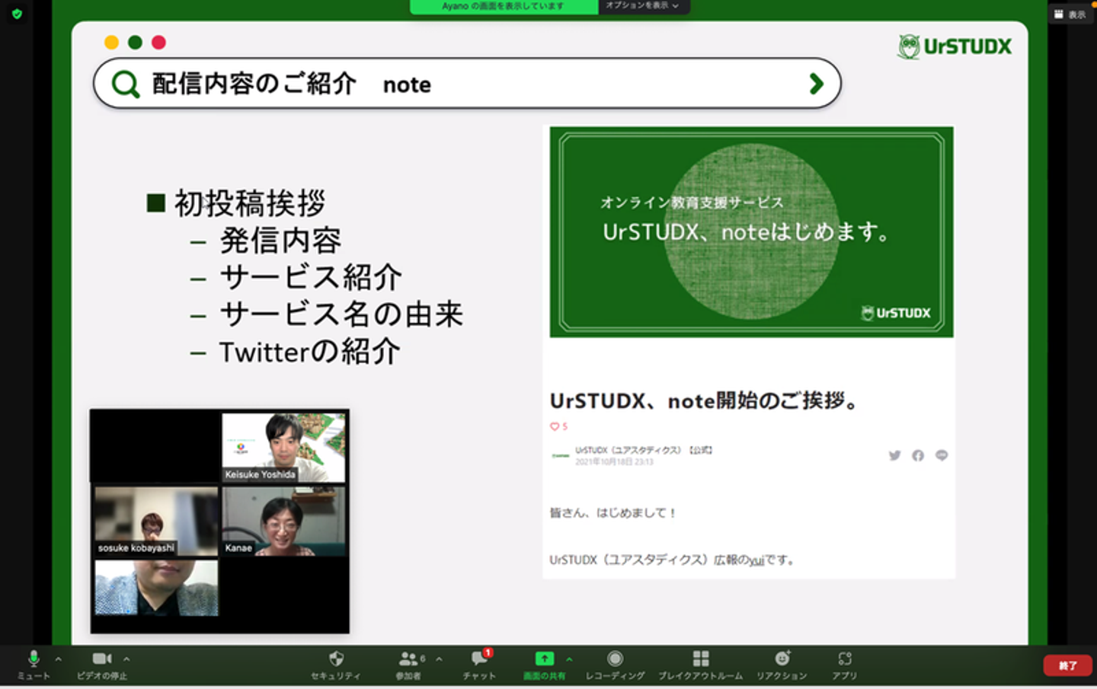Open オプションを表示 dropdown at top

point(644,6)
